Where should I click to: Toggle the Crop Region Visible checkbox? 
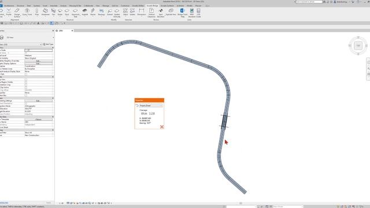26,82
